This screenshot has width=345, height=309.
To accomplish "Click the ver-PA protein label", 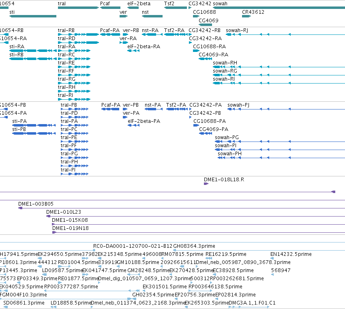I will point(131,113).
